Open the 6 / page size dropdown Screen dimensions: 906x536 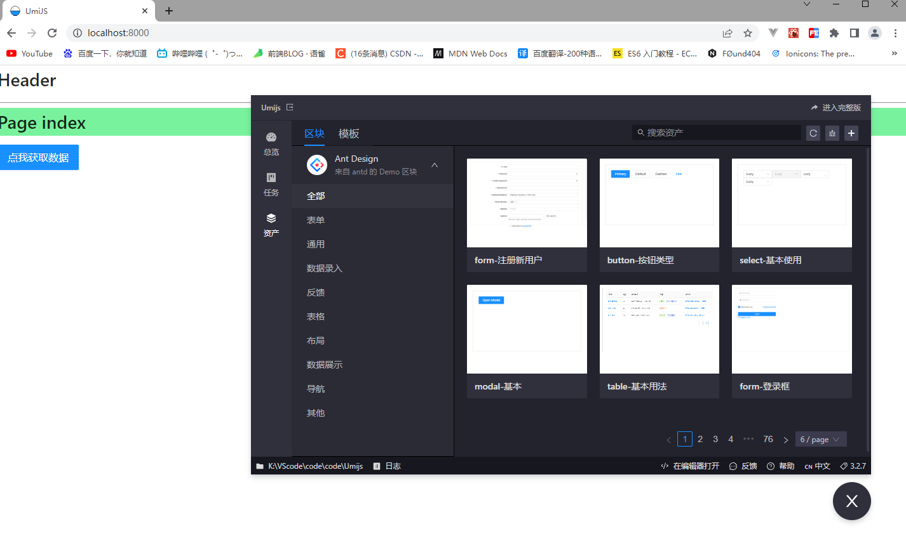click(821, 440)
